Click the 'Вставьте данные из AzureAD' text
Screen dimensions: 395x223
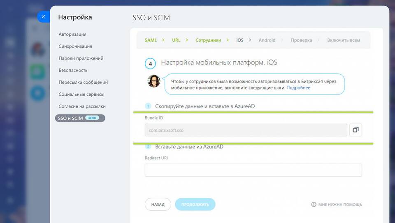[x=189, y=147]
